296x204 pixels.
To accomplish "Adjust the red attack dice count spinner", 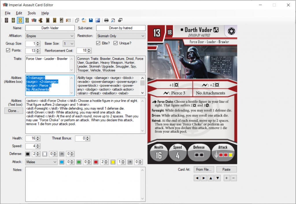I will tap(106, 162).
